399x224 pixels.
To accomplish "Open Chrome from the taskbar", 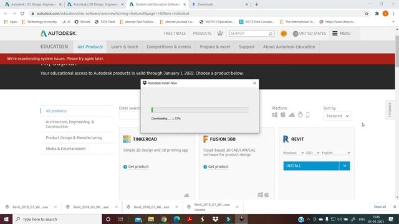I will (x=163, y=219).
